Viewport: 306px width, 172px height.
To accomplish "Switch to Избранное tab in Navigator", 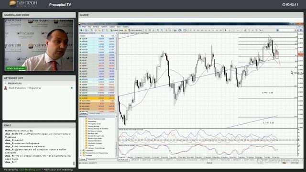I will 91,160.
